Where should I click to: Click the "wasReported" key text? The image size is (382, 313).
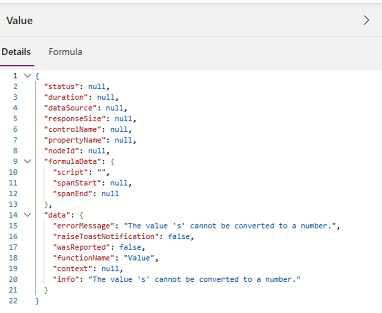(x=82, y=247)
